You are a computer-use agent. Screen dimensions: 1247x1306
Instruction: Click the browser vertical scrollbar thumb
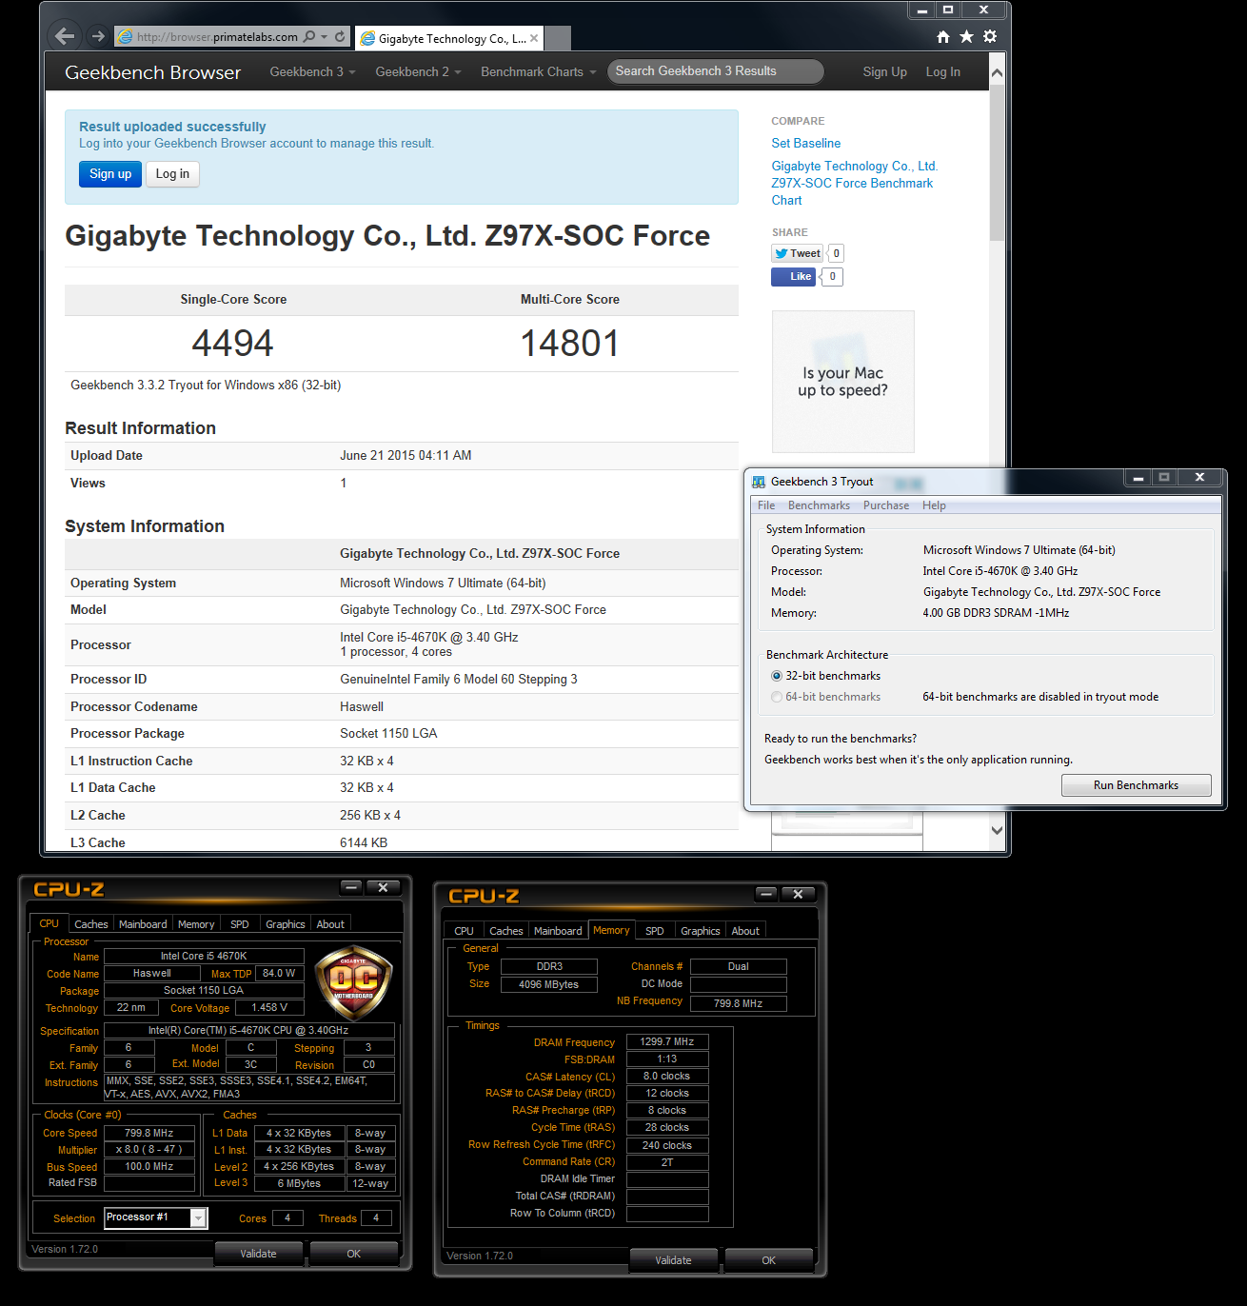coord(997,162)
